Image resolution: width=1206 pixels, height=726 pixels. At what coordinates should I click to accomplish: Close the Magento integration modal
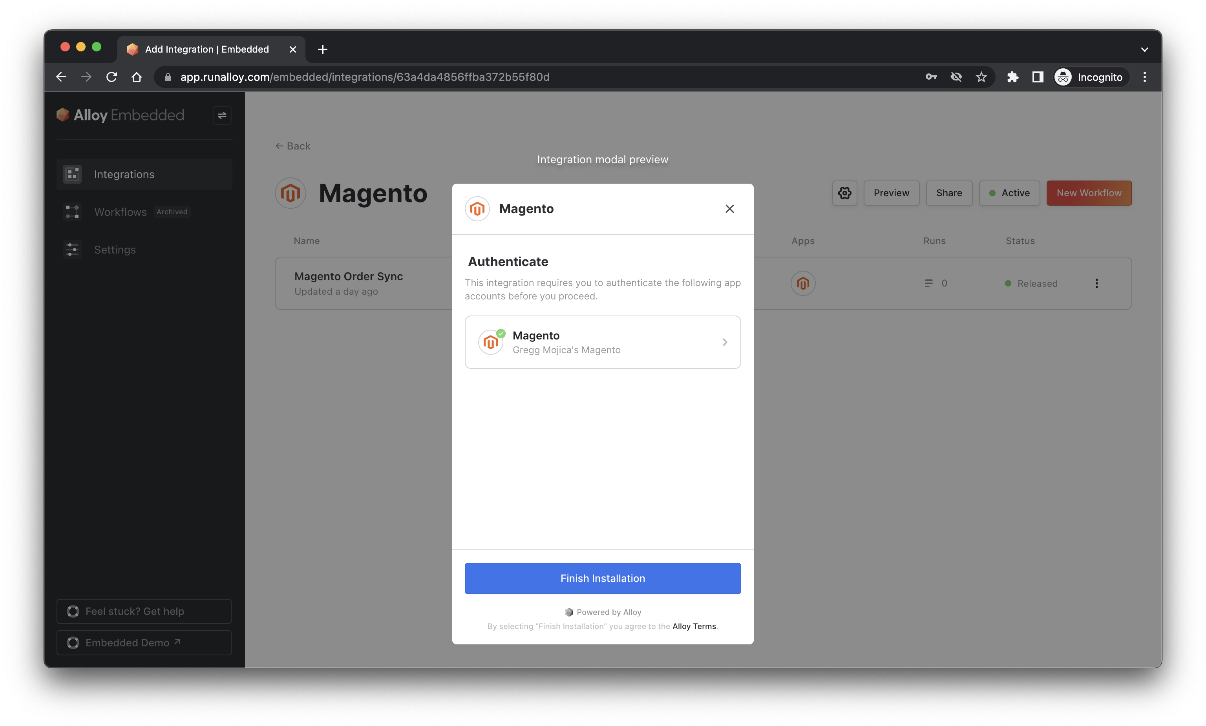pyautogui.click(x=729, y=209)
